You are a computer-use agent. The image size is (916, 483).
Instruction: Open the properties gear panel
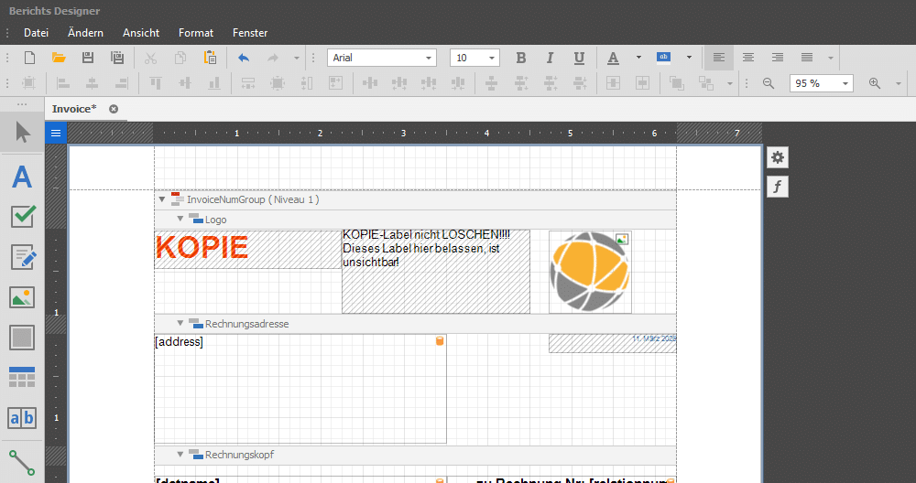point(778,157)
